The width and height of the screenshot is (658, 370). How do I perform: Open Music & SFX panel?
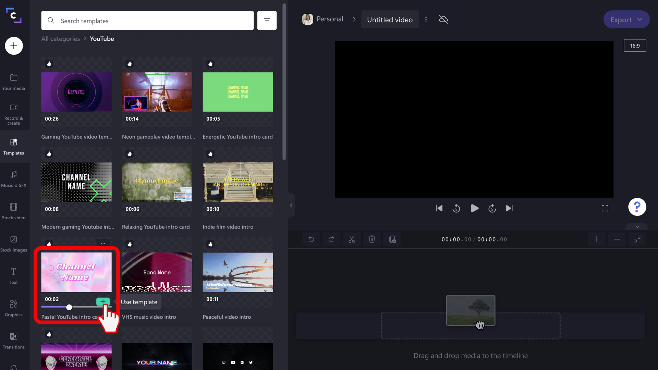(14, 179)
